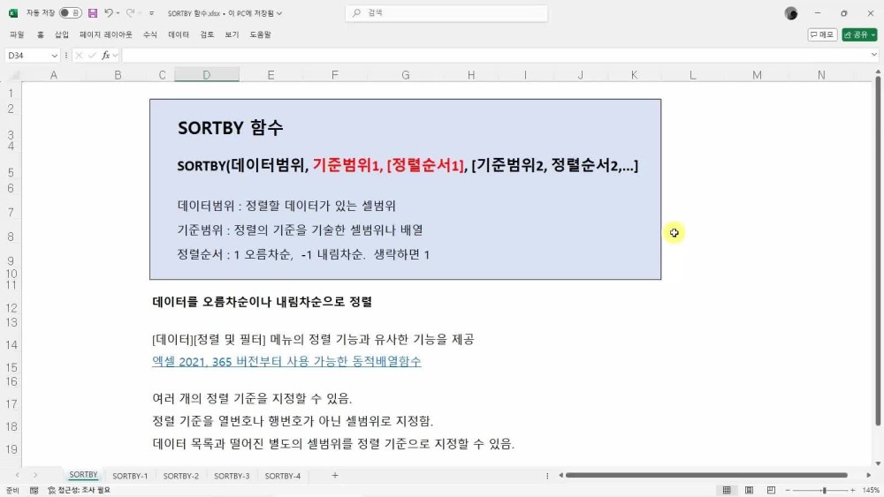884x497 pixels.
Task: Click the 검색 search box
Action: [446, 13]
